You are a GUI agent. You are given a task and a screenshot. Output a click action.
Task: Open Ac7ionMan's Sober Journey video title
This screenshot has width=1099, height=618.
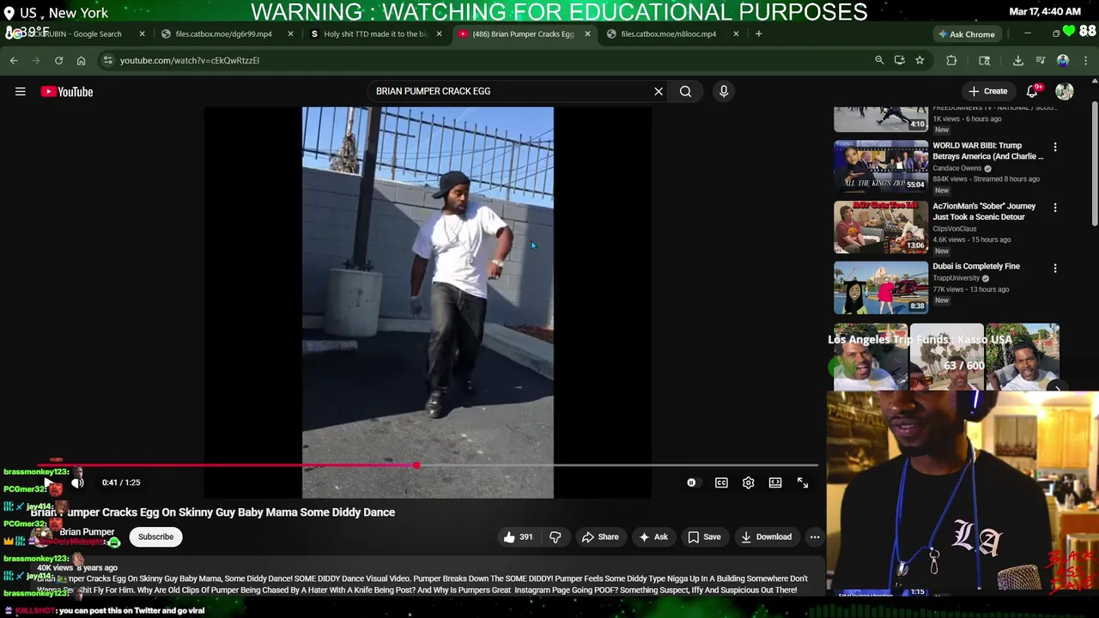point(984,211)
